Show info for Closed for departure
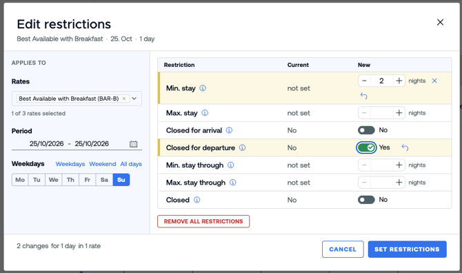Screen dimensions: 462x273 (x=242, y=148)
